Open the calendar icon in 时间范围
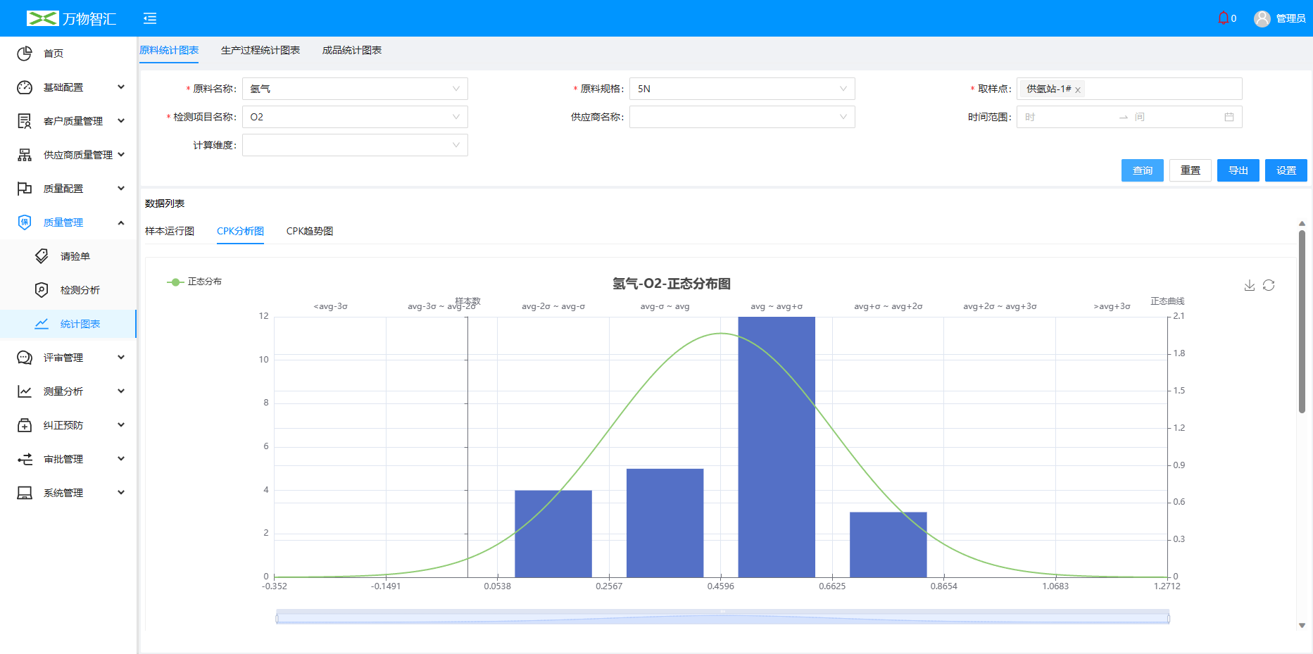The height and width of the screenshot is (654, 1313). [x=1229, y=117]
